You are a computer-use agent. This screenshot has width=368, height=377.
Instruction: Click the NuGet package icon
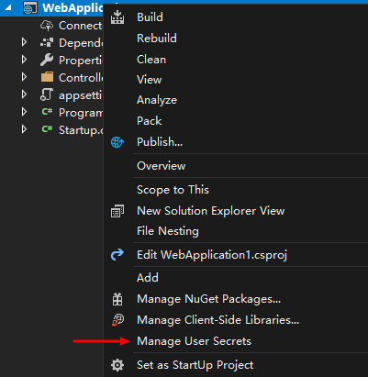tap(117, 299)
